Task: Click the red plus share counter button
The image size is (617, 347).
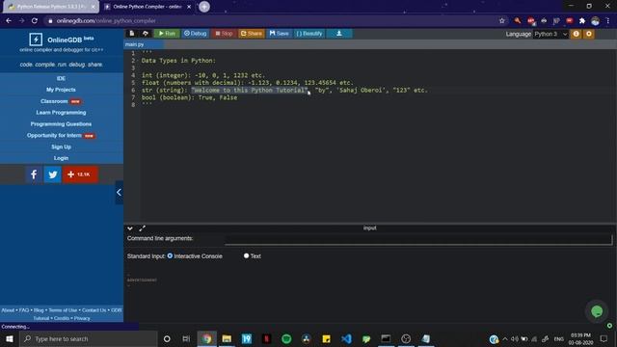Action: (x=80, y=174)
